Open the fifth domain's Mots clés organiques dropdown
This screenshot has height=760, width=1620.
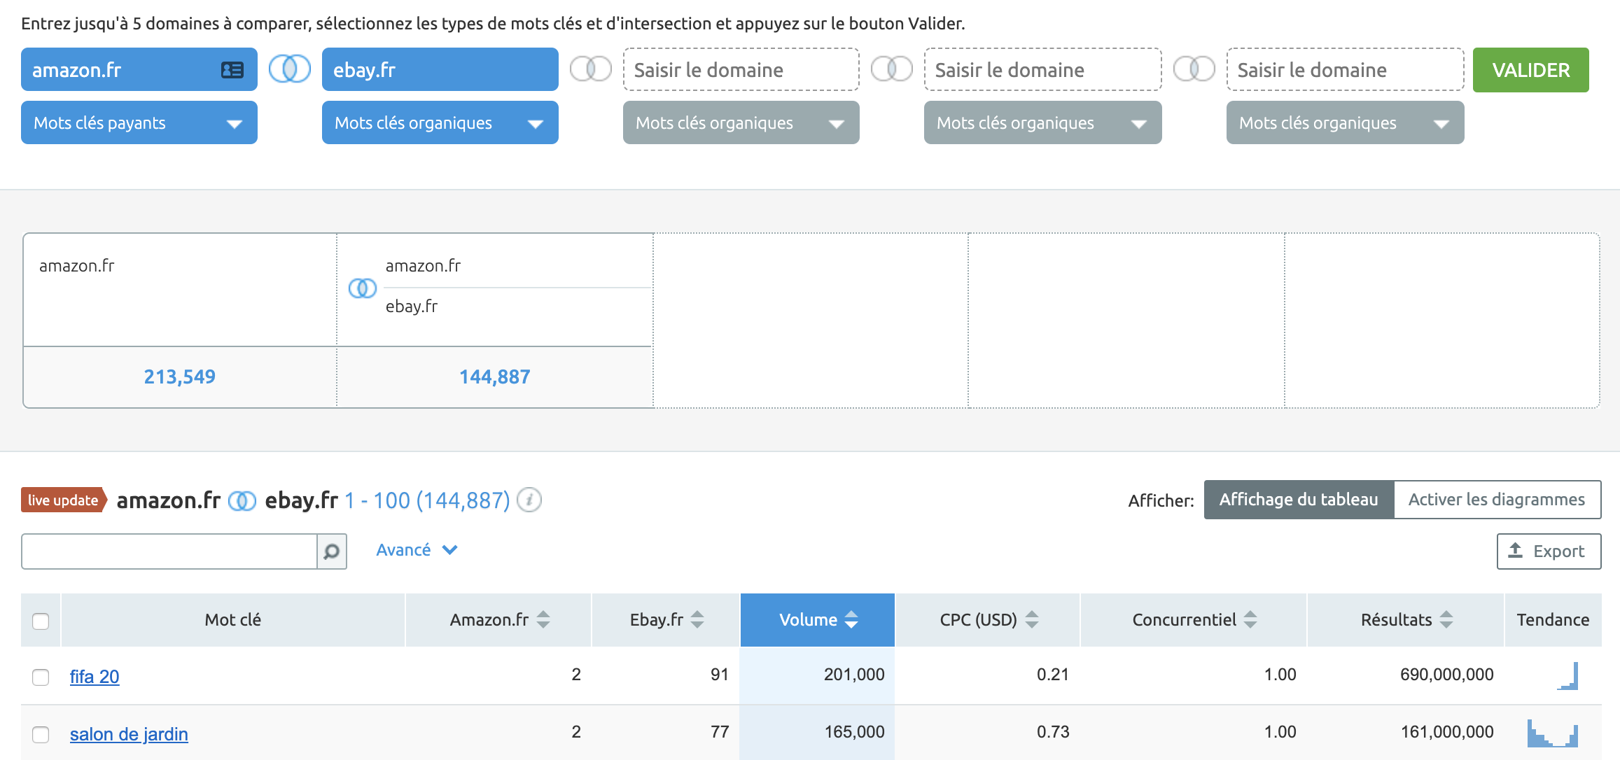(x=1346, y=122)
